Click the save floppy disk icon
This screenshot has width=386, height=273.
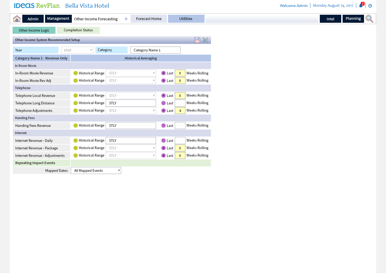coord(197,40)
